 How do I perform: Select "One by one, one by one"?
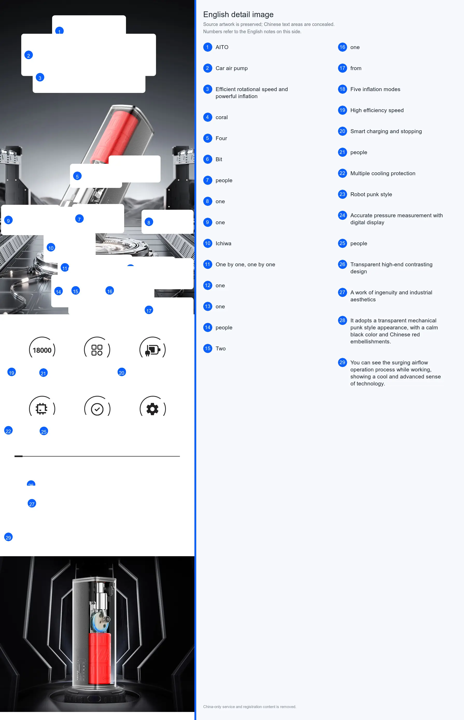pyautogui.click(x=245, y=264)
